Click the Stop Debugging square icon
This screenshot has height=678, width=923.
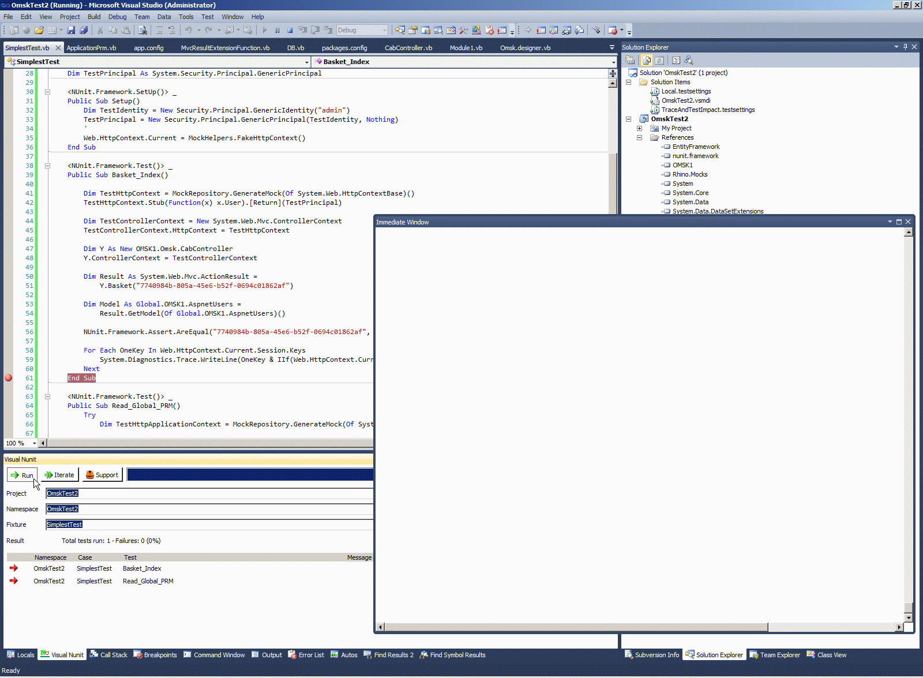click(x=290, y=30)
